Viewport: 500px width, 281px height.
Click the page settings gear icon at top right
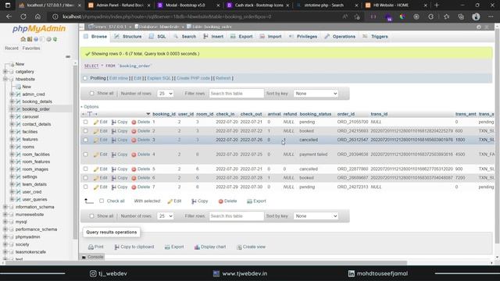pyautogui.click(x=479, y=27)
